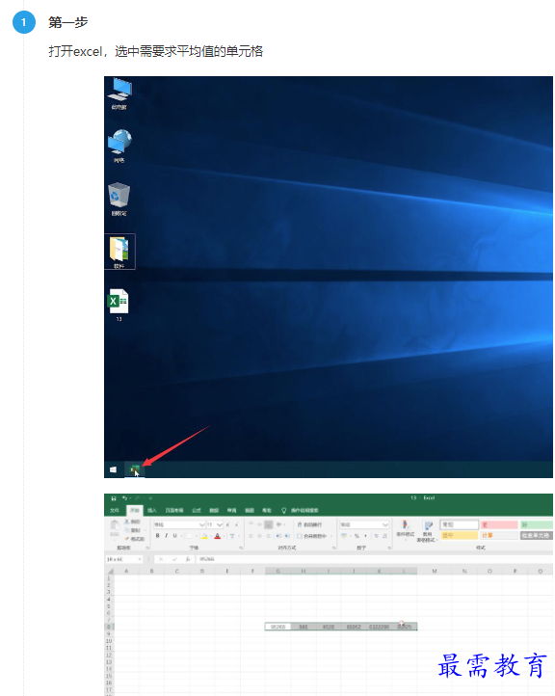Viewport: 555px width, 696px height.
Task: Apply the Normal cell style
Action: click(460, 524)
